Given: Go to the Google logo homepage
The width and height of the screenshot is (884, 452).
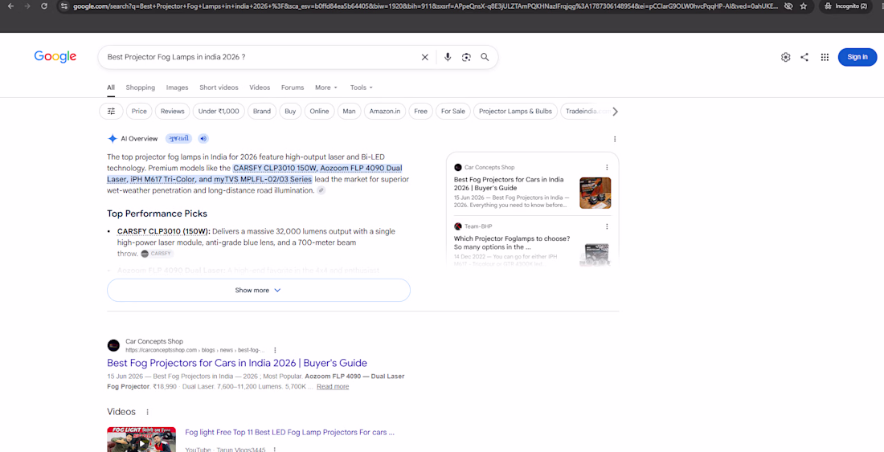Looking at the screenshot, I should [x=55, y=56].
